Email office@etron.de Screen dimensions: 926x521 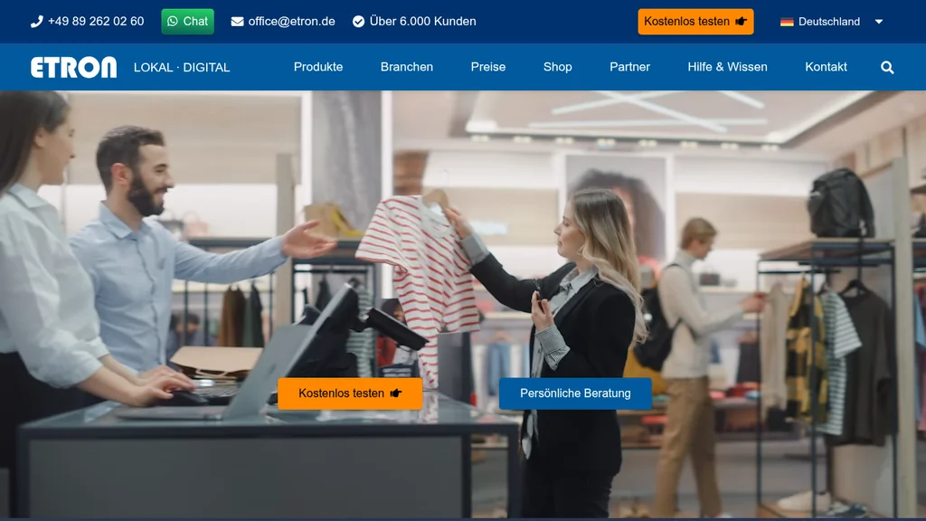tap(291, 22)
